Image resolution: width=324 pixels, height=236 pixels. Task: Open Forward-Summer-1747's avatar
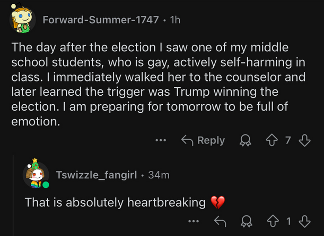[x=22, y=20]
